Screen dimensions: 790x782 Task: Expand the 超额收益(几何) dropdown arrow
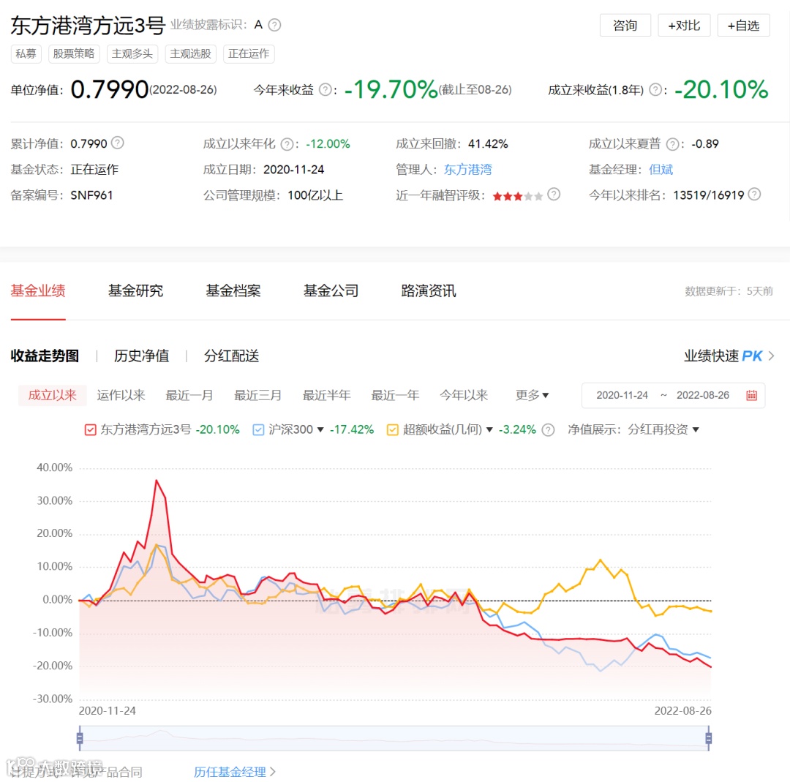489,430
